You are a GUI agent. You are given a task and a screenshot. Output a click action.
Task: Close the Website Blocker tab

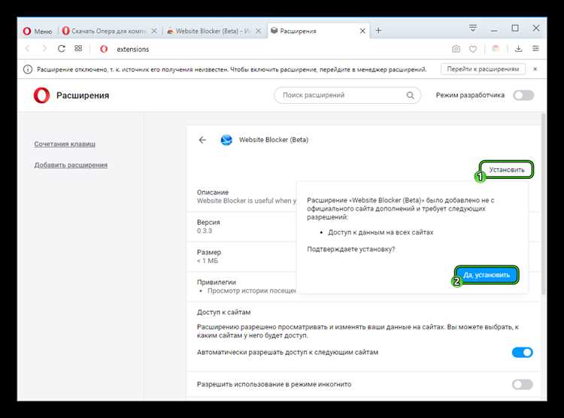tap(258, 32)
